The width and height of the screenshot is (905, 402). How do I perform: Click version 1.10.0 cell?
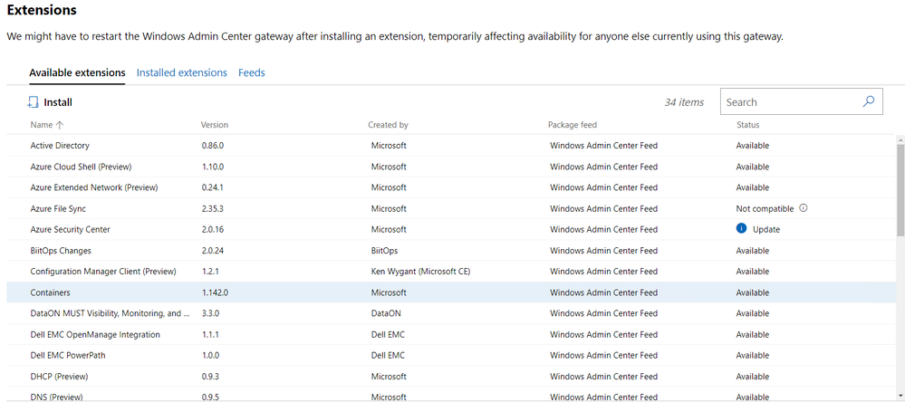(212, 167)
